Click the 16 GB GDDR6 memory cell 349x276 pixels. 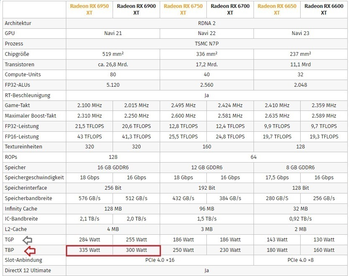[113, 167]
